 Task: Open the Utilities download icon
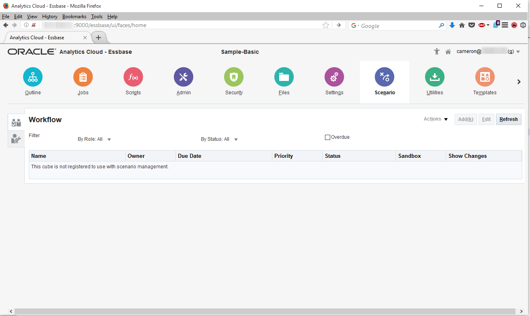pos(435,77)
